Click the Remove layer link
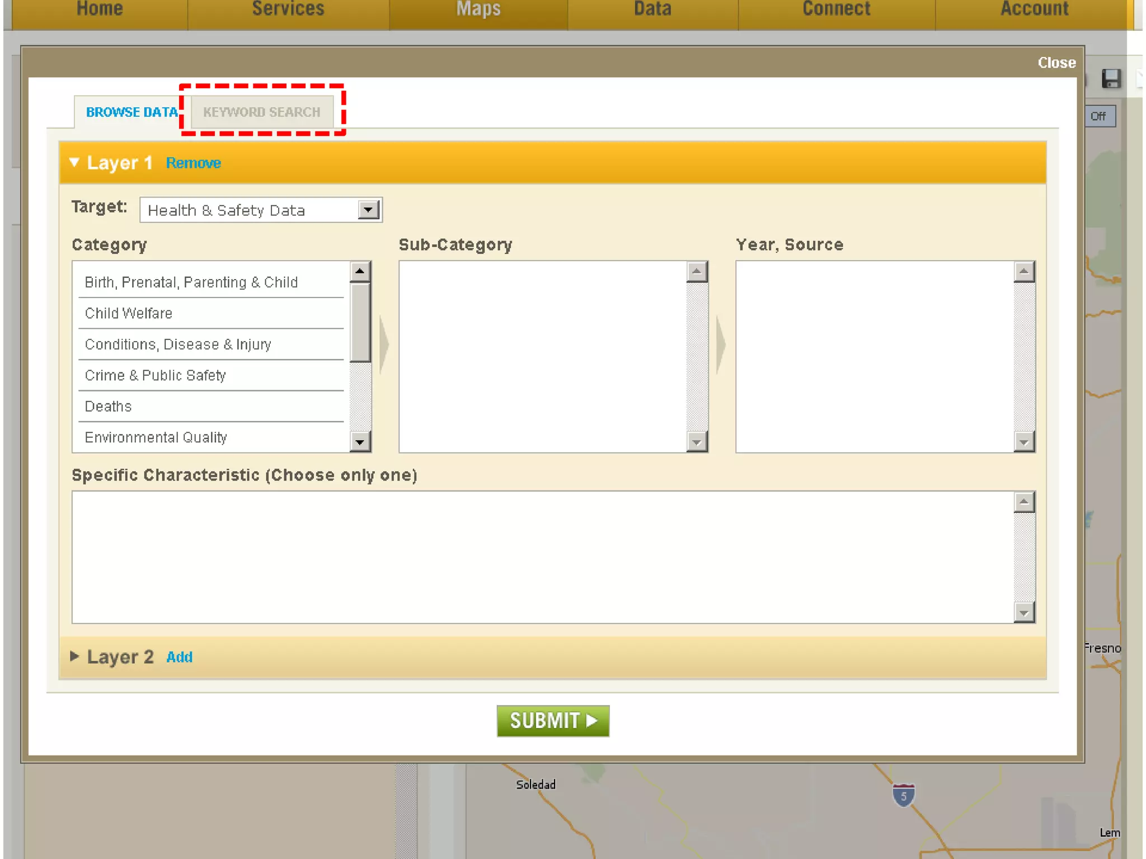1146x859 pixels. click(193, 163)
